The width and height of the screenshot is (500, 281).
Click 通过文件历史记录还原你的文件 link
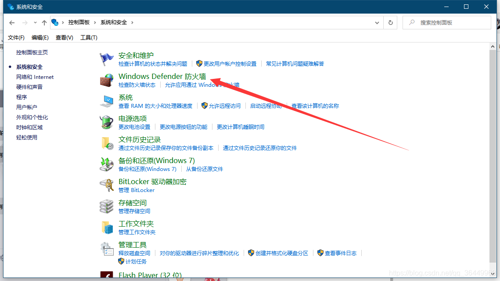(259, 148)
